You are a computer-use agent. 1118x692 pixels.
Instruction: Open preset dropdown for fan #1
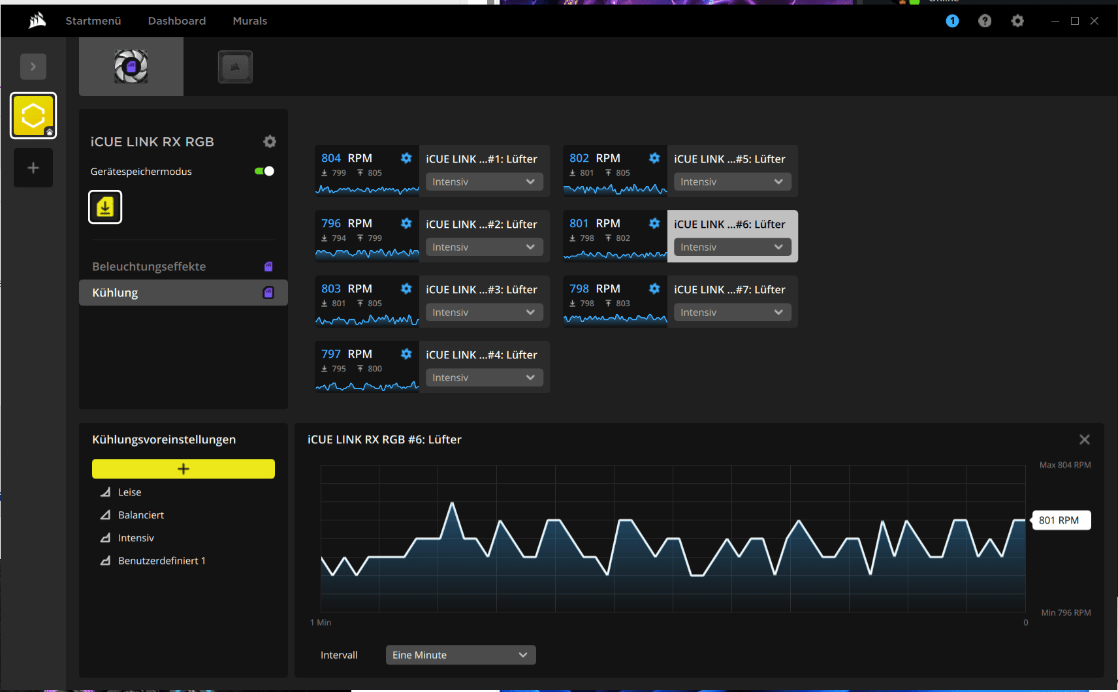coord(485,181)
